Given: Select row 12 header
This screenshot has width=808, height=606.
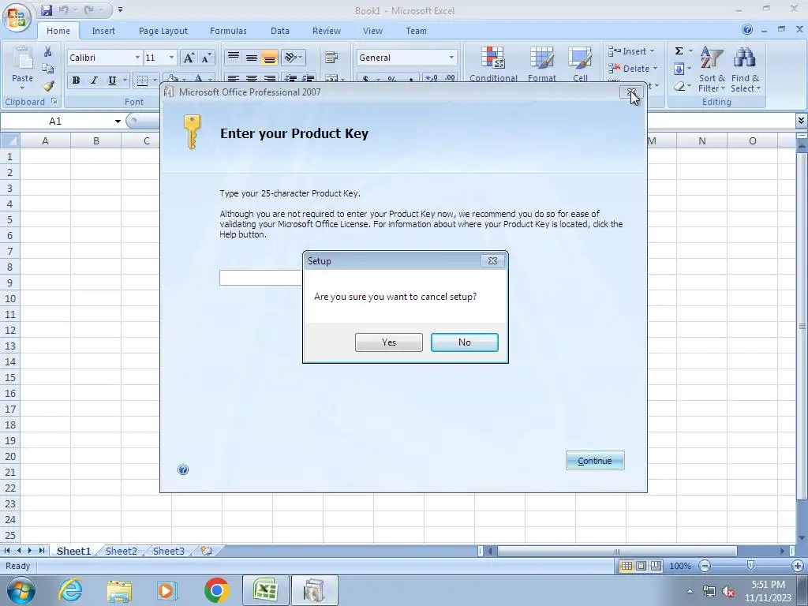Looking at the screenshot, I should click(9, 330).
